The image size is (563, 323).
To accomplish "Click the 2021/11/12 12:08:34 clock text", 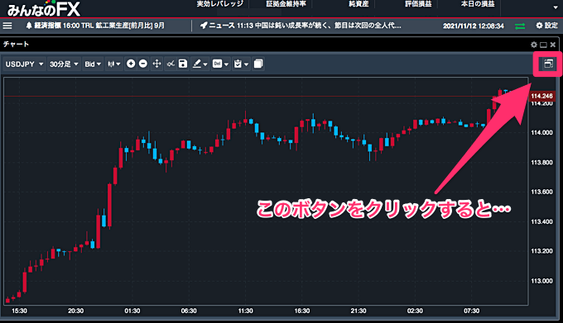I will (474, 26).
